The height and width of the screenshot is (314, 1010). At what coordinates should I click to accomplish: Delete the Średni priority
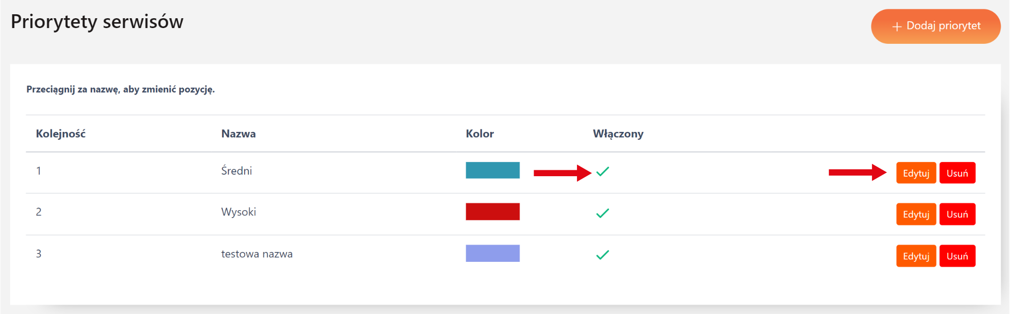[957, 173]
